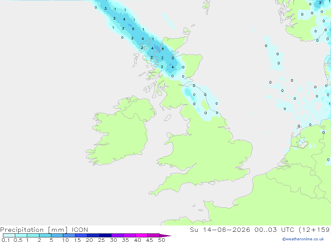Click the 45–50 mm legend color swatch
Image resolution: width=331 pixels, height=242 pixels.
coord(154,235)
